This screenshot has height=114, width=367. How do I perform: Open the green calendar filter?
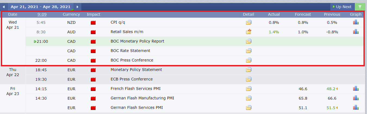360,7
